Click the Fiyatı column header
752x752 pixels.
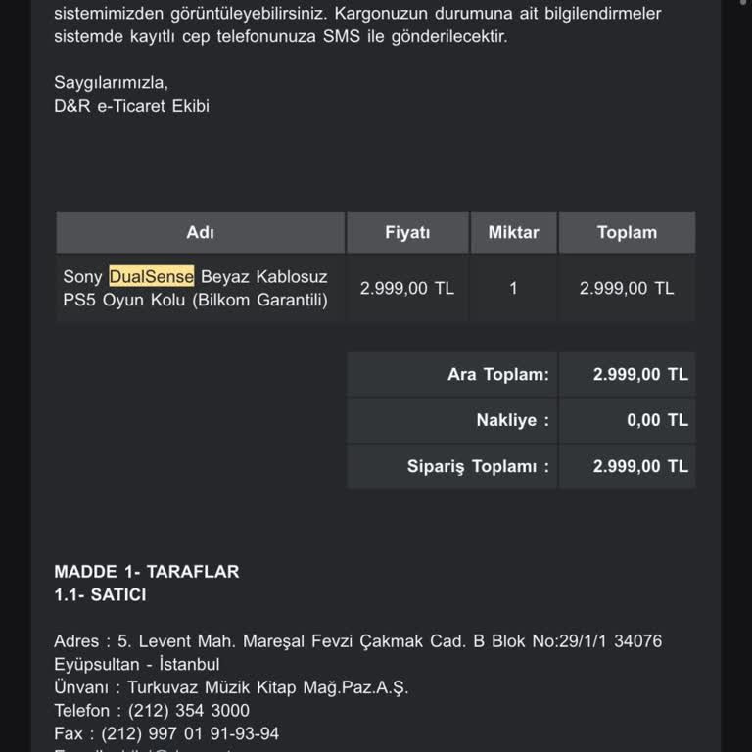(407, 233)
